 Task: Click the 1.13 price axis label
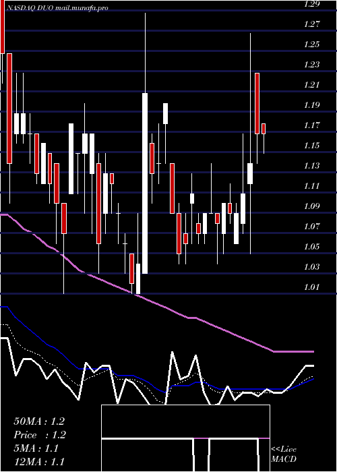tap(311, 166)
